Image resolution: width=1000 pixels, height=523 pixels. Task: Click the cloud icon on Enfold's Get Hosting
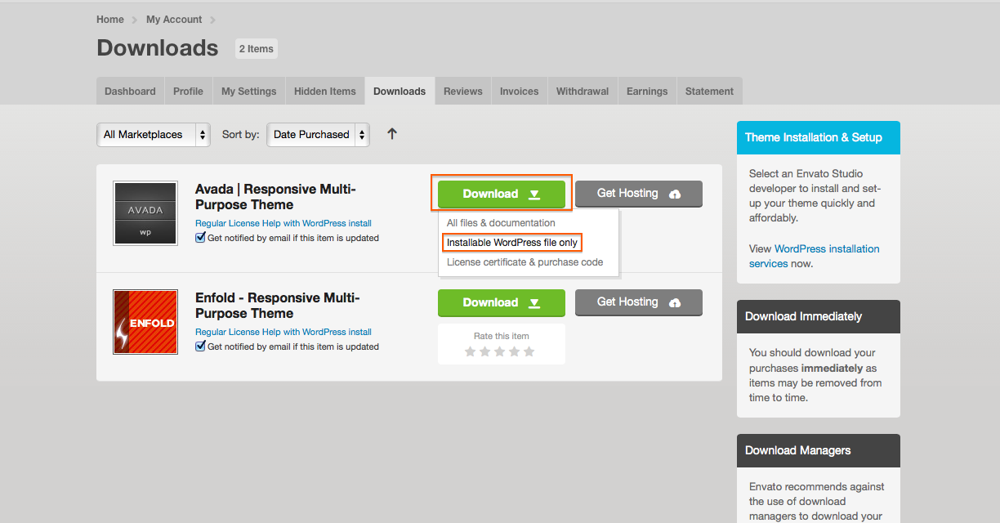[x=675, y=302]
